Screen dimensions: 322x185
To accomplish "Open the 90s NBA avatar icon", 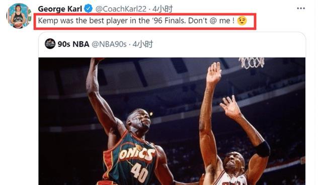I will (50, 44).
